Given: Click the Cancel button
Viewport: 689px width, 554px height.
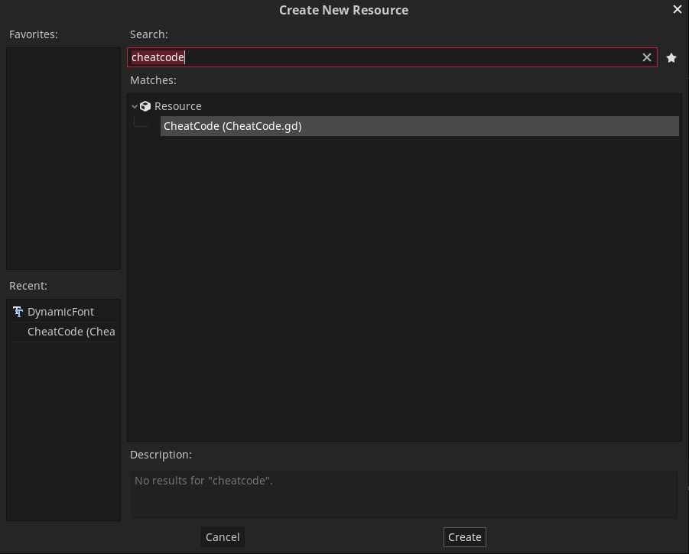Looking at the screenshot, I should click(223, 537).
